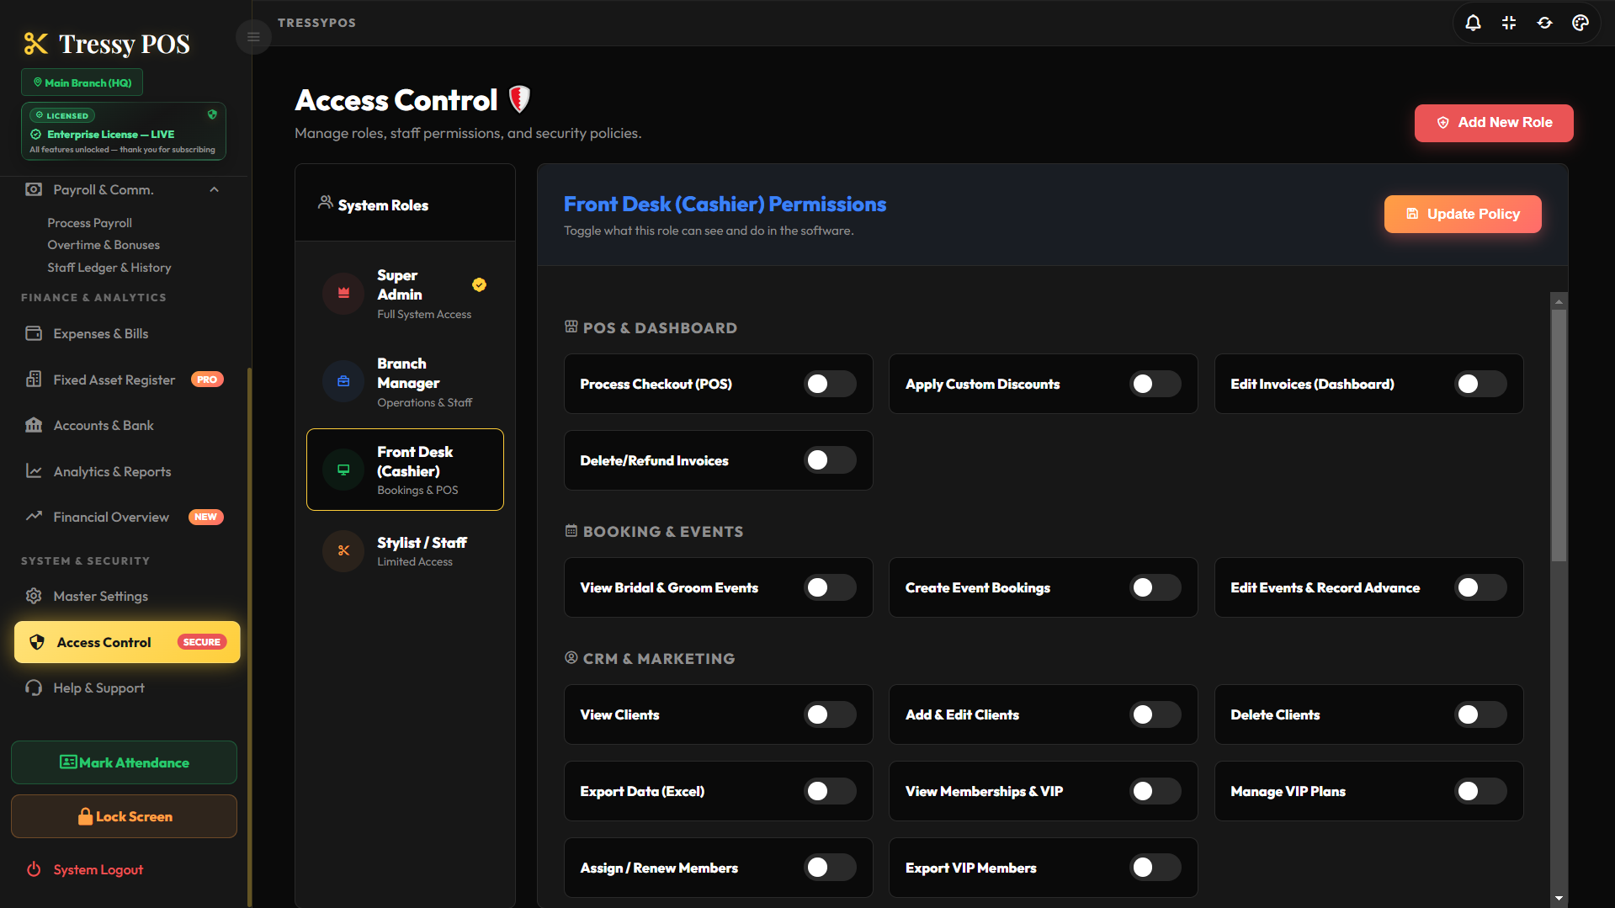Screen dimensions: 1615x908
Task: Click the scrollbar up arrow
Action: tap(1559, 301)
